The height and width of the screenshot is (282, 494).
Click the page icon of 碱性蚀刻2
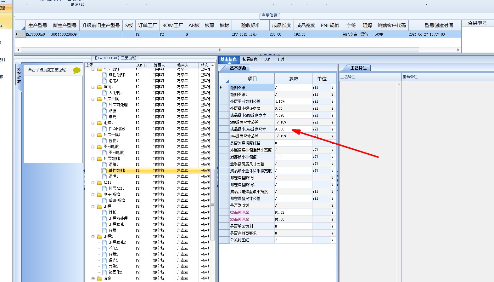pyautogui.click(x=105, y=75)
